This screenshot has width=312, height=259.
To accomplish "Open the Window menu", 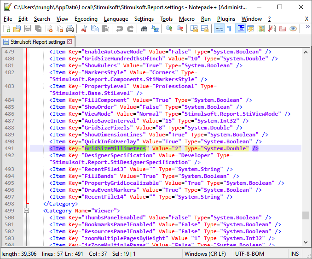I will (252, 19).
